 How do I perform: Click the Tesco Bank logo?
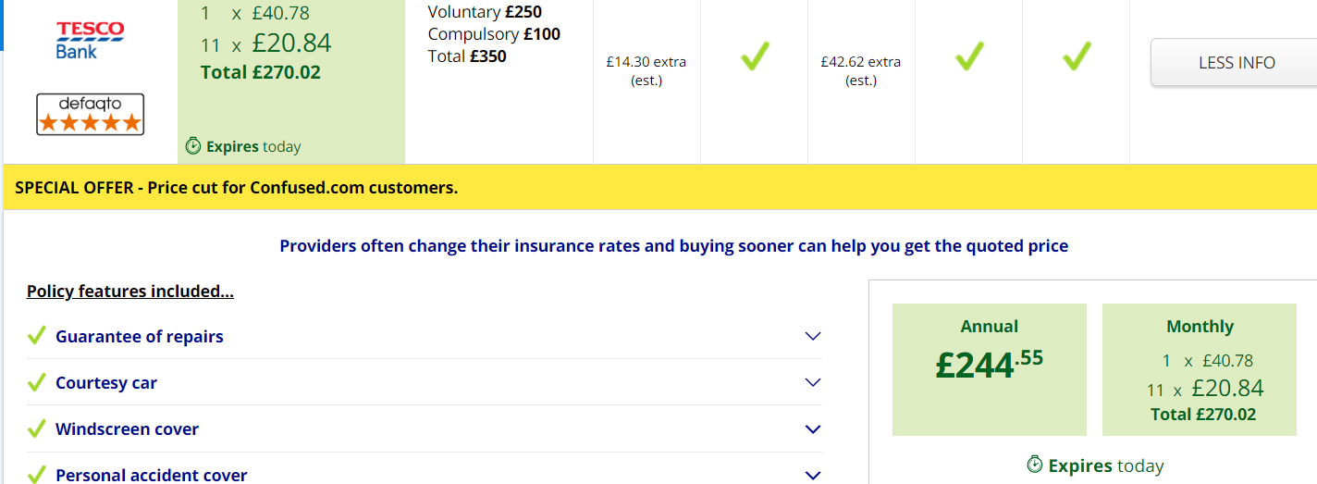click(90, 41)
